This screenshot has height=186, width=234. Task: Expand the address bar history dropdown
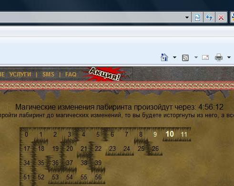coord(187,17)
